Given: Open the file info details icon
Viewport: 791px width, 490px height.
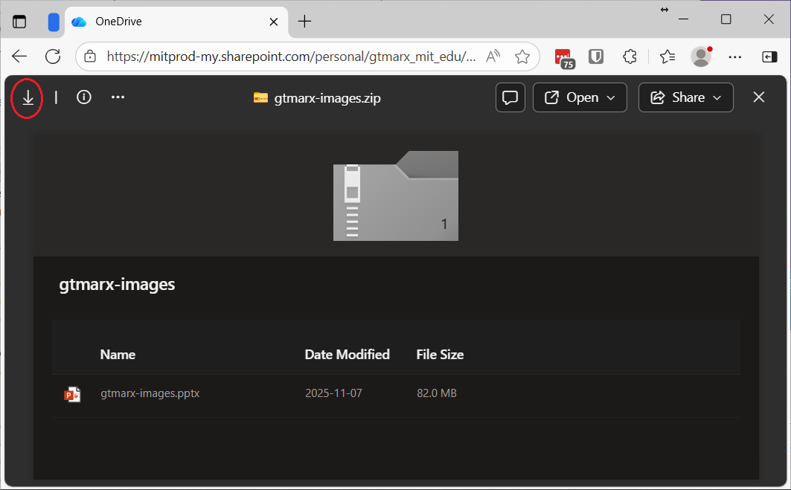Looking at the screenshot, I should click(x=84, y=97).
